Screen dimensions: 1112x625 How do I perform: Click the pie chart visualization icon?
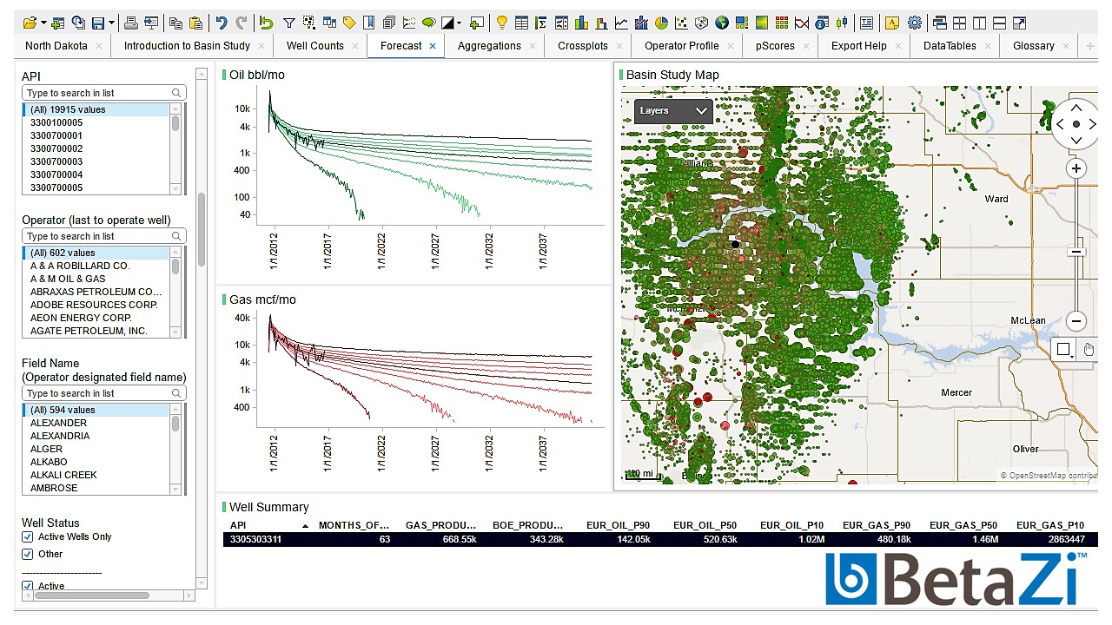pyautogui.click(x=661, y=23)
